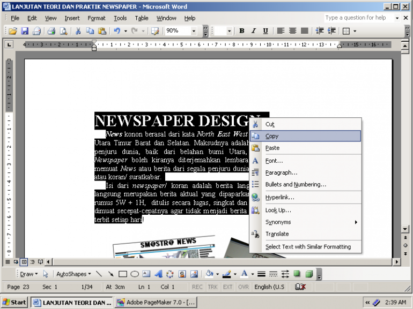Viewport: 413px width, 309px height.
Task: Select the Rectangle shape tool
Action: pyautogui.click(x=122, y=274)
